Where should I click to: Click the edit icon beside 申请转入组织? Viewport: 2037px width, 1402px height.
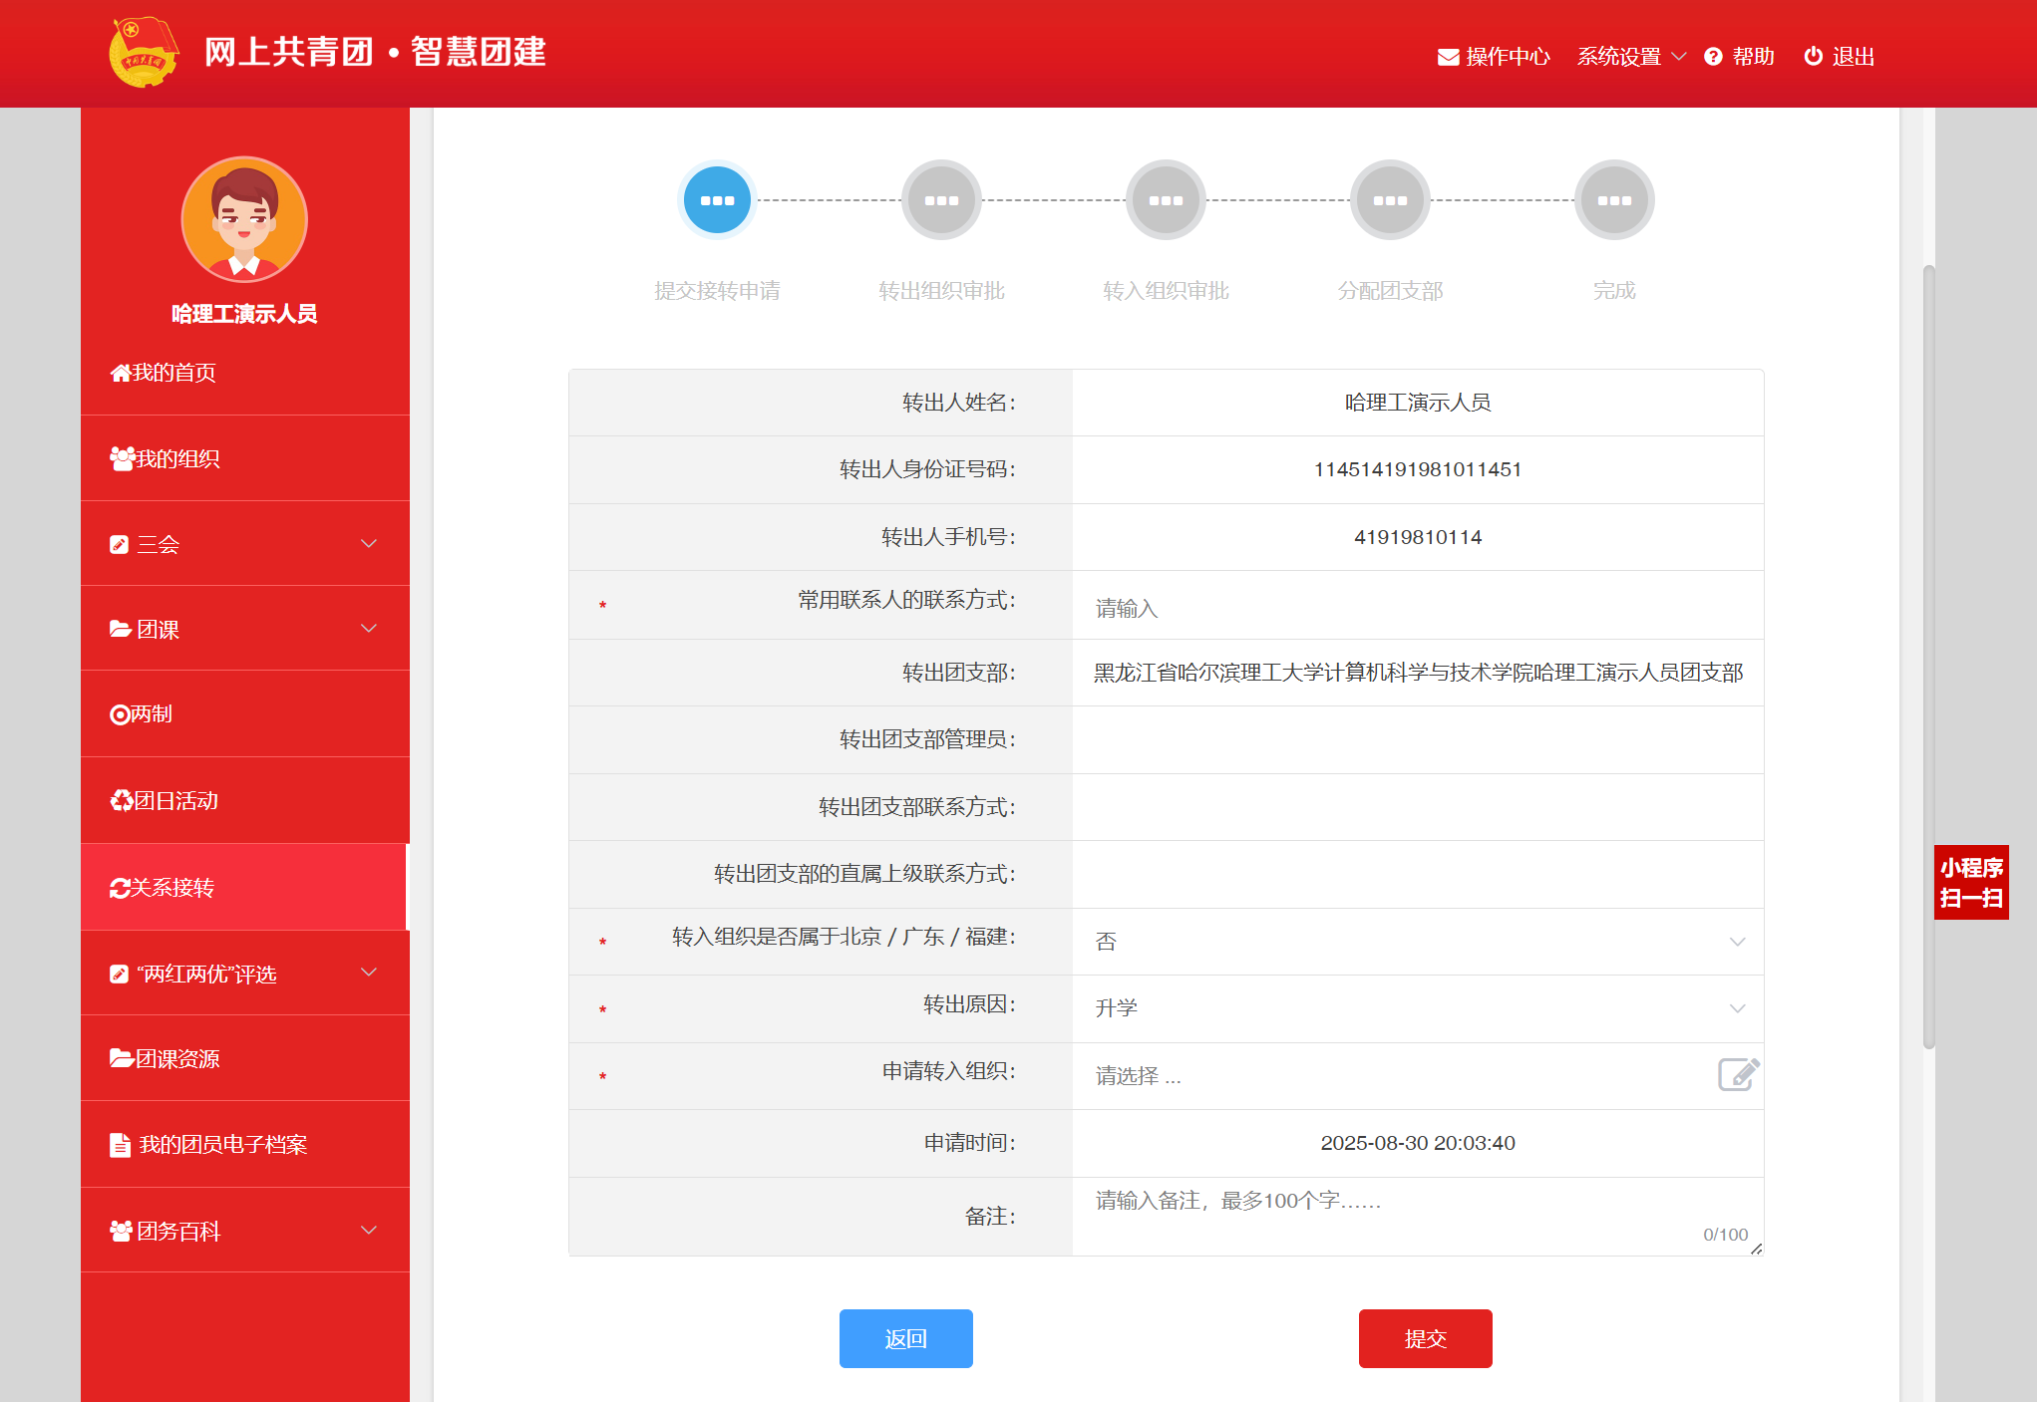1737,1075
